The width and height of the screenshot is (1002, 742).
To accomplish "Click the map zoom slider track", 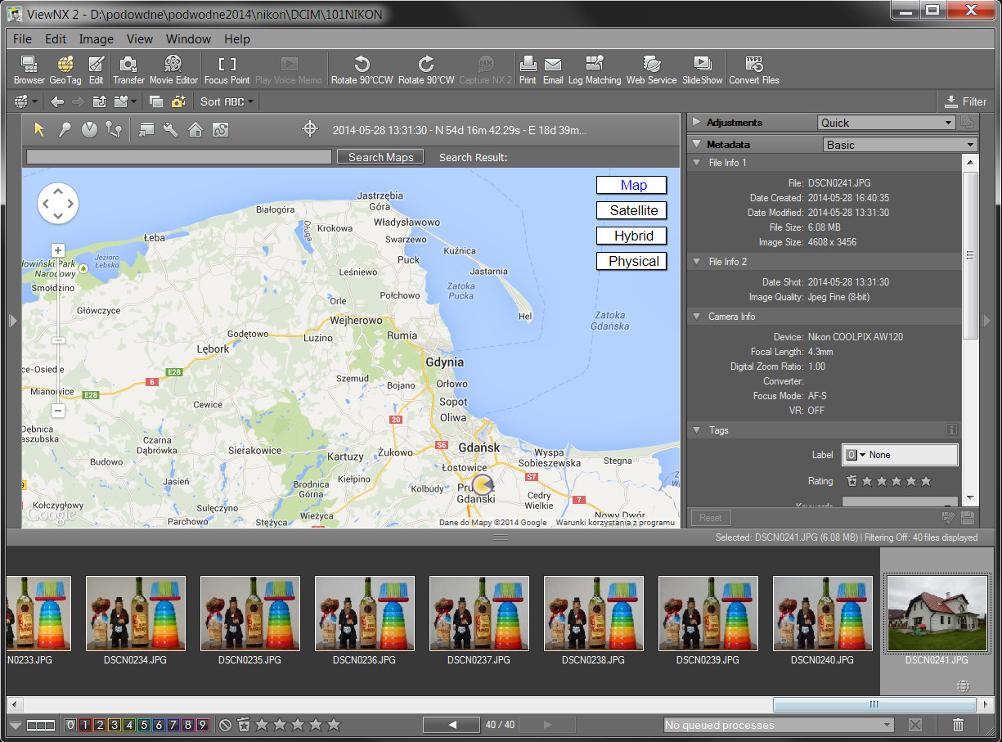I will click(x=58, y=331).
